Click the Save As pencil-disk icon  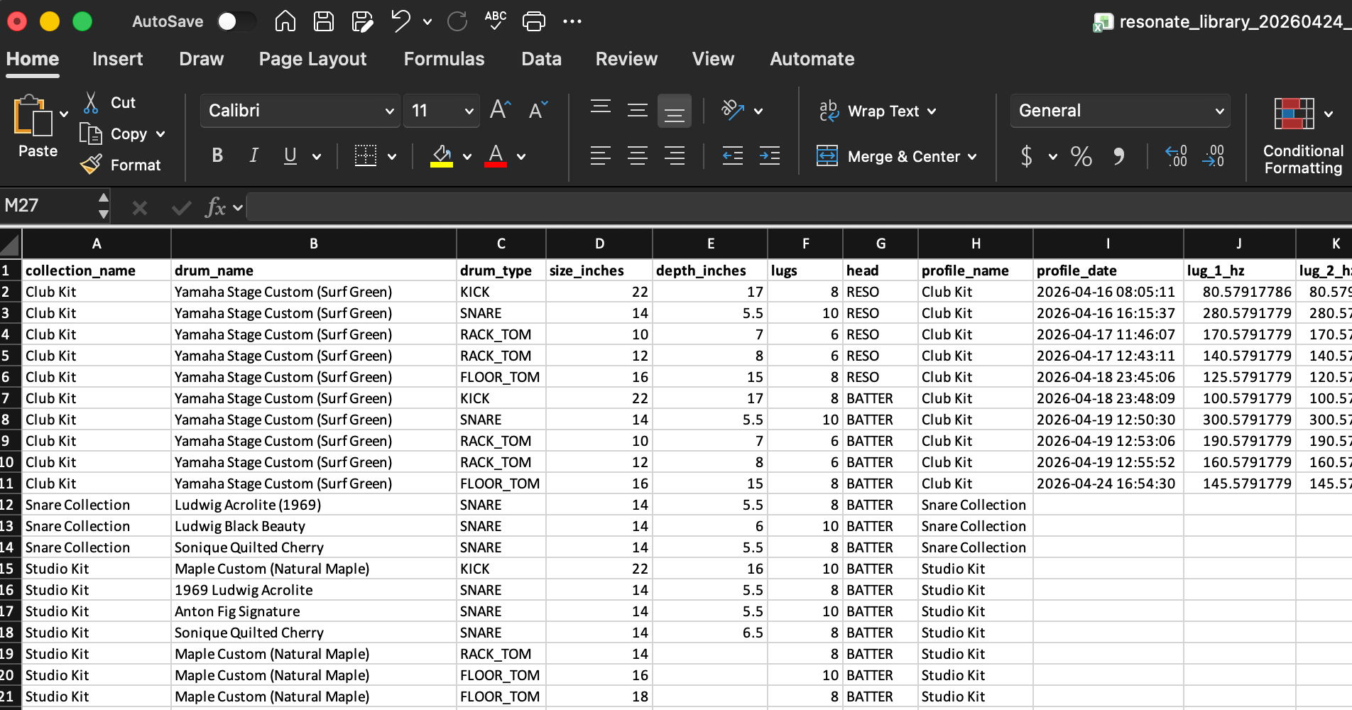pyautogui.click(x=362, y=21)
